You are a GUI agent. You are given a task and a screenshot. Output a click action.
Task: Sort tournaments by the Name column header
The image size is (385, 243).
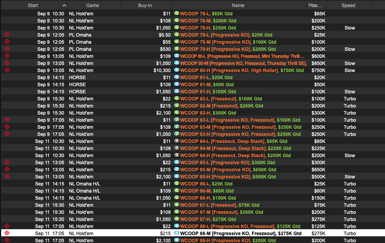click(238, 6)
